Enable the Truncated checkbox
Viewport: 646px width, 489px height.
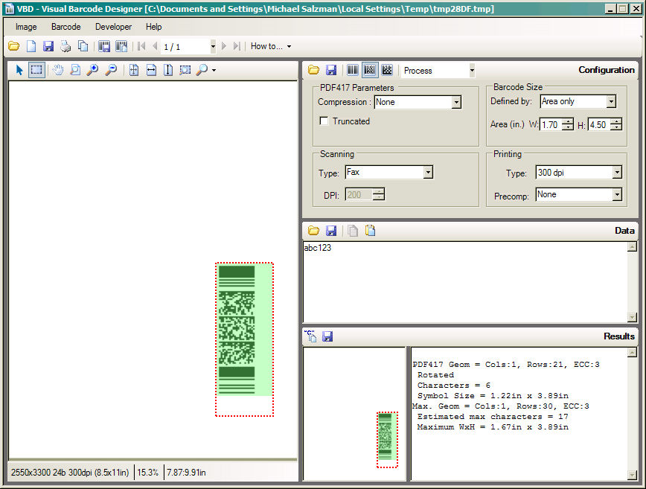point(324,121)
